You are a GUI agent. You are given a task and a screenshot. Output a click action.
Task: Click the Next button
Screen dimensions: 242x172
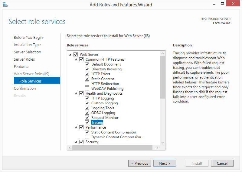pos(165,163)
